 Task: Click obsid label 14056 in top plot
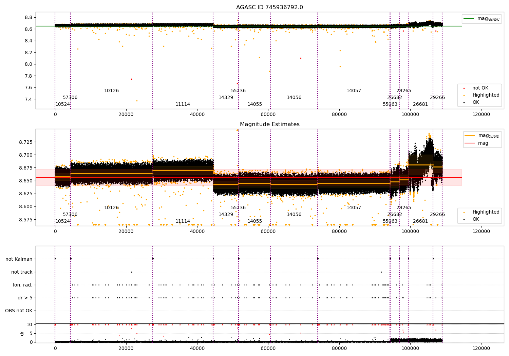coord(294,98)
